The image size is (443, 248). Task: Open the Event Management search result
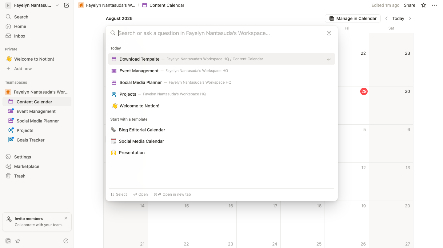(139, 71)
